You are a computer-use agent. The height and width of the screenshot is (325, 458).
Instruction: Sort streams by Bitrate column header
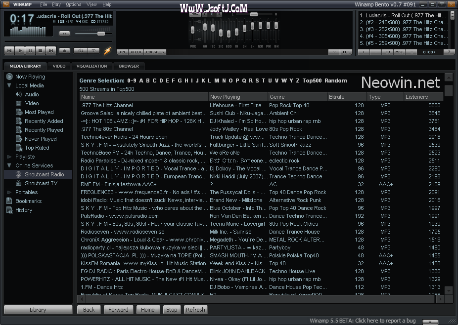tap(347, 97)
